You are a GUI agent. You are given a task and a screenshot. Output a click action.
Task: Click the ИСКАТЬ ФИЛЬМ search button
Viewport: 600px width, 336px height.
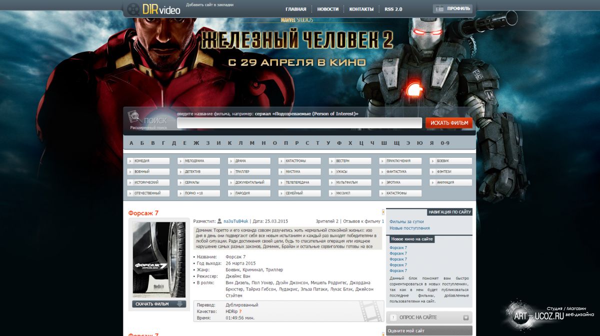pyautogui.click(x=449, y=123)
